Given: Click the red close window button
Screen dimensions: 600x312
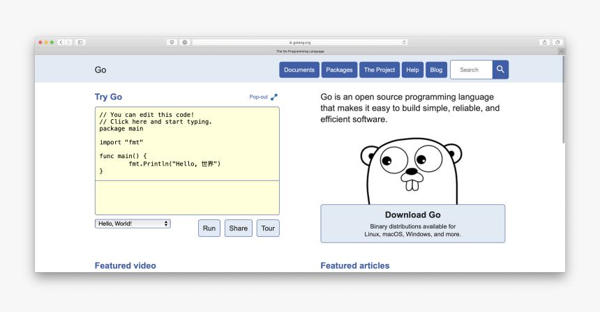Looking at the screenshot, I should coord(40,42).
